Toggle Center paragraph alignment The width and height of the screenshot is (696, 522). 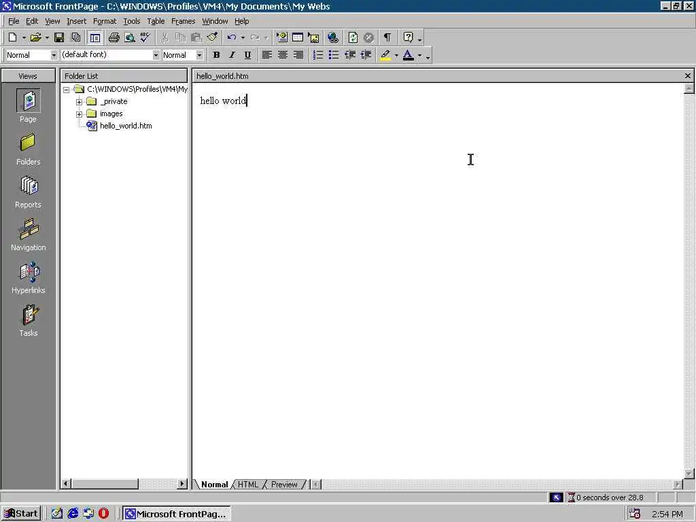pyautogui.click(x=282, y=55)
